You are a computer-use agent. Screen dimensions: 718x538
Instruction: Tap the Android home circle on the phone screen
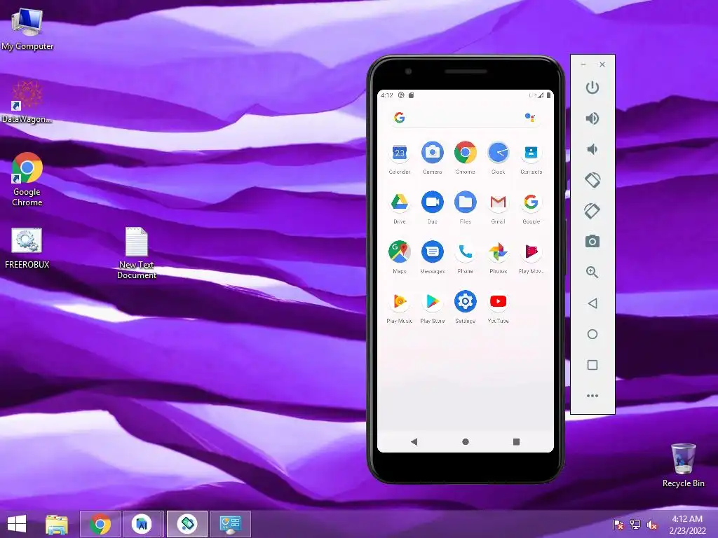point(466,441)
